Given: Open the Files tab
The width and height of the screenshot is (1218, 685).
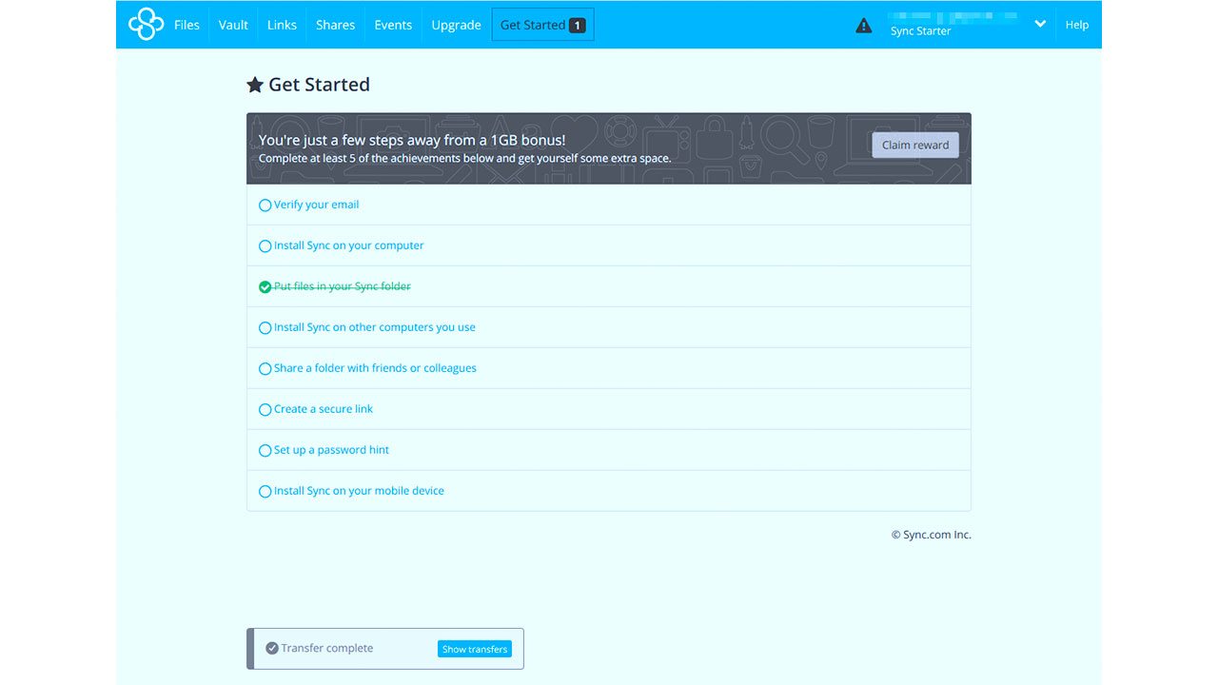Looking at the screenshot, I should click(187, 25).
